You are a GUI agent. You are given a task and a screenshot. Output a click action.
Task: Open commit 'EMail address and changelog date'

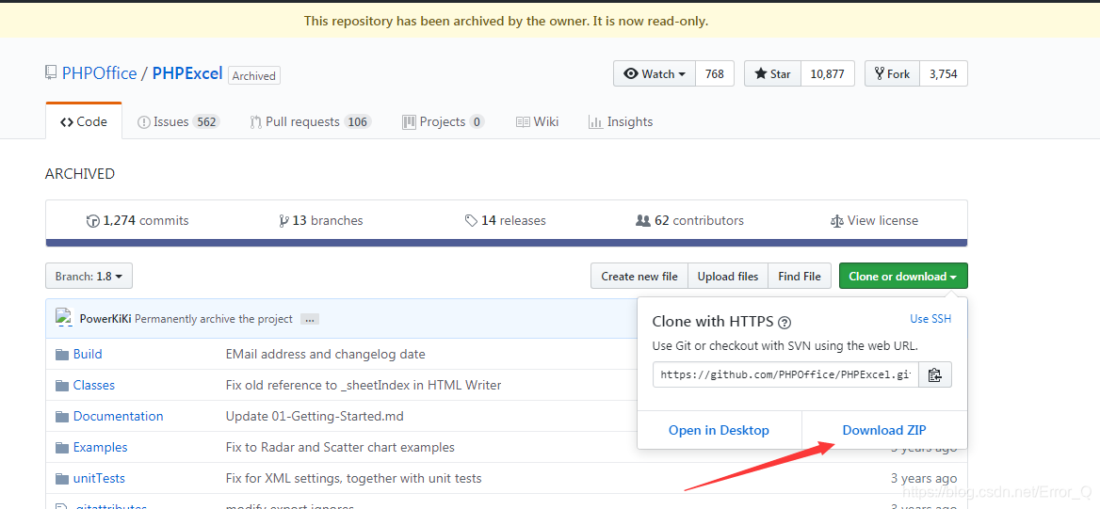326,354
